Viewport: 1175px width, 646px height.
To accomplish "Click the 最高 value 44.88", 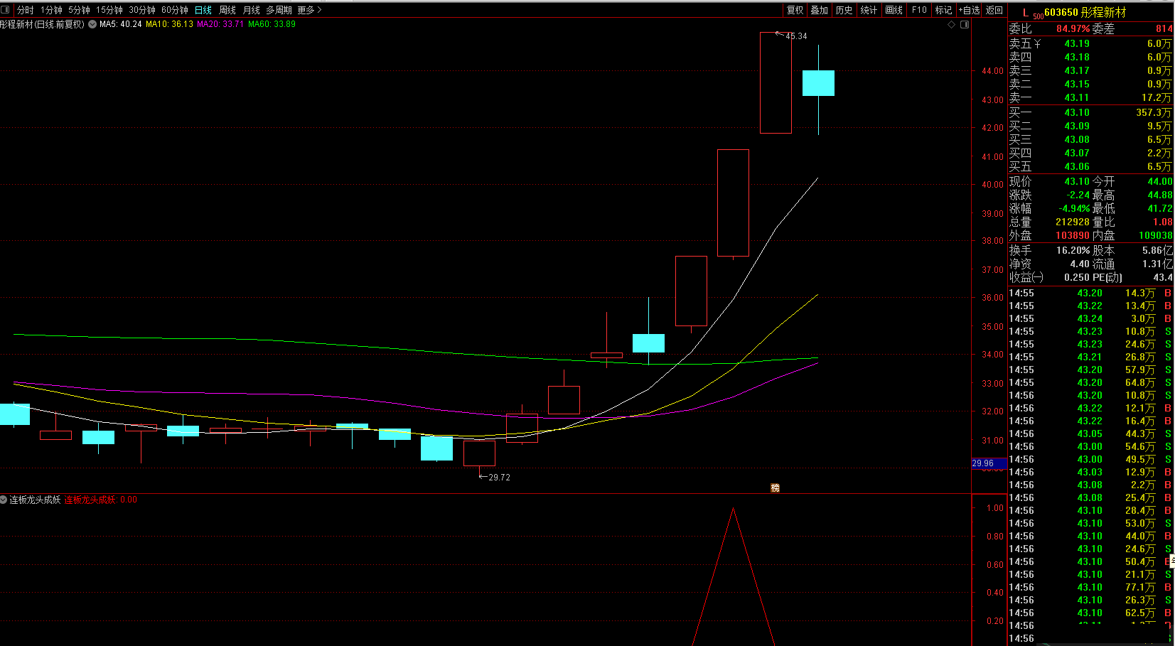I will pyautogui.click(x=1159, y=195).
